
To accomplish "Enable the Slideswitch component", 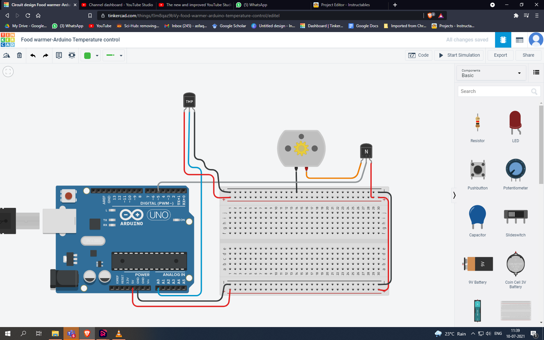I will pyautogui.click(x=515, y=220).
